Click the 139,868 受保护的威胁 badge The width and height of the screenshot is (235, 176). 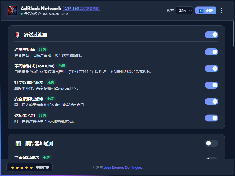pos(82,9)
